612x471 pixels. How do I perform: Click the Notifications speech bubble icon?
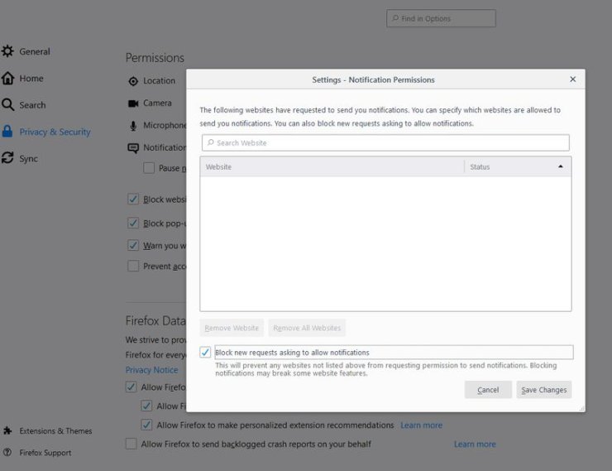point(133,148)
